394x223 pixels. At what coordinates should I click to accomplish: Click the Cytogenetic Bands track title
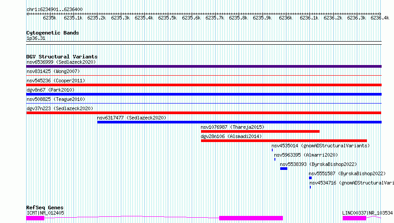click(53, 33)
